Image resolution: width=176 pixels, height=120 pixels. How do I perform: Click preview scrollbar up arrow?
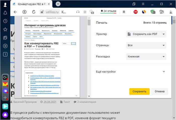89,18
